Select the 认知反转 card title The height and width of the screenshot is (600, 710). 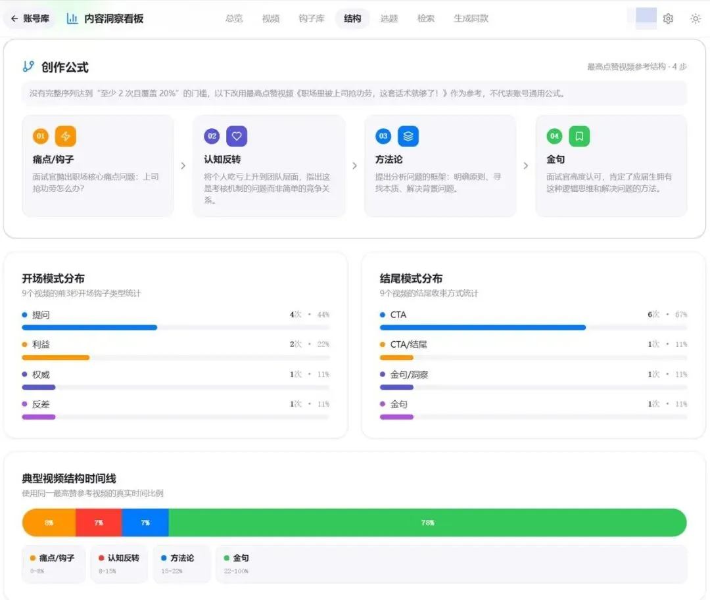pyautogui.click(x=222, y=159)
